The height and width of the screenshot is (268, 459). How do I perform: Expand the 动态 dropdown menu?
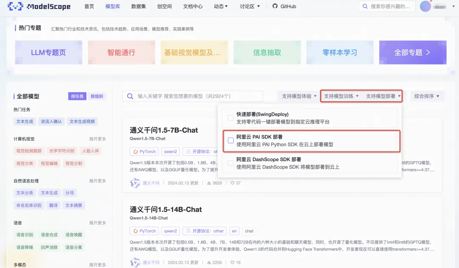[221, 6]
